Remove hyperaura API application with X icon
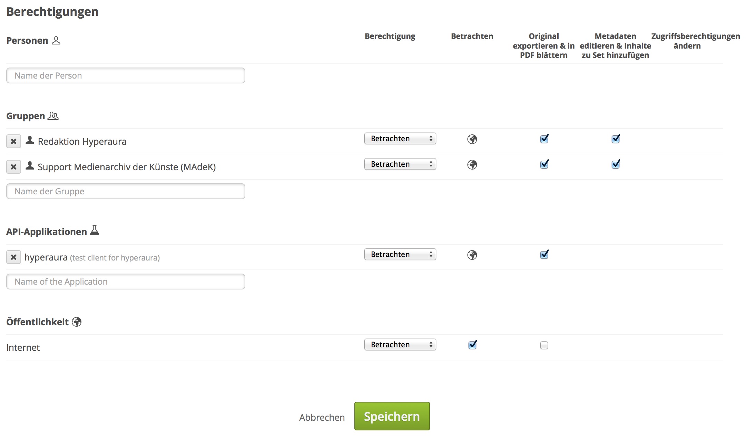Image resolution: width=746 pixels, height=439 pixels. coord(13,257)
